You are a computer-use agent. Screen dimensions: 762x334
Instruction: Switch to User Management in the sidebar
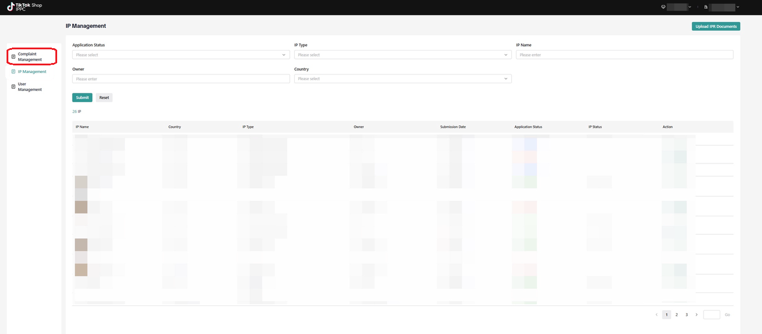pyautogui.click(x=30, y=87)
